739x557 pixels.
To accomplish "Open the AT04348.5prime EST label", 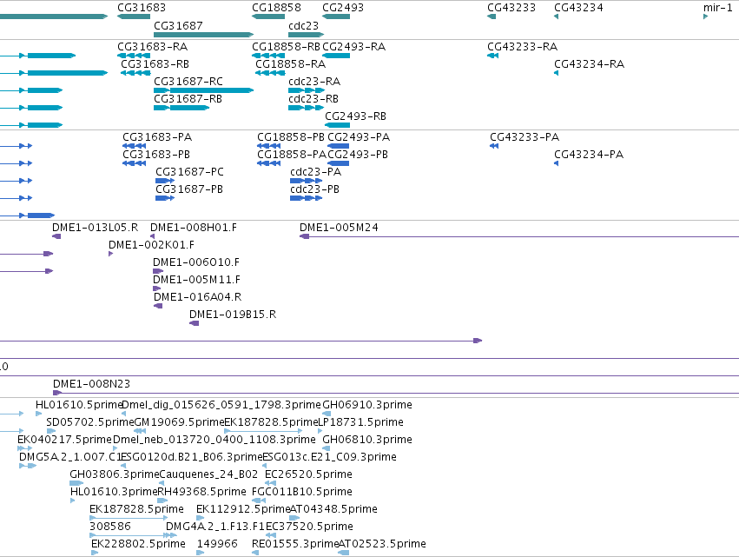I will [x=333, y=509].
